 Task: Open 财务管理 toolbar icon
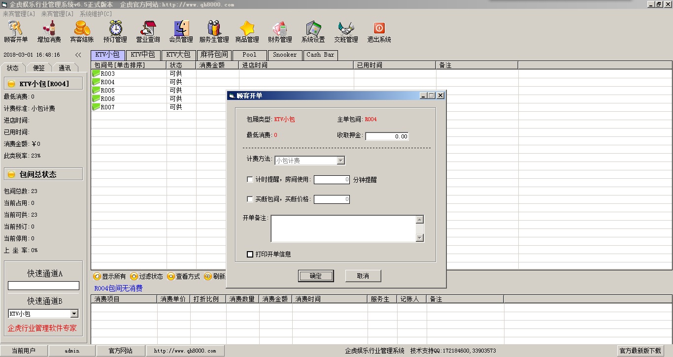[x=280, y=32]
